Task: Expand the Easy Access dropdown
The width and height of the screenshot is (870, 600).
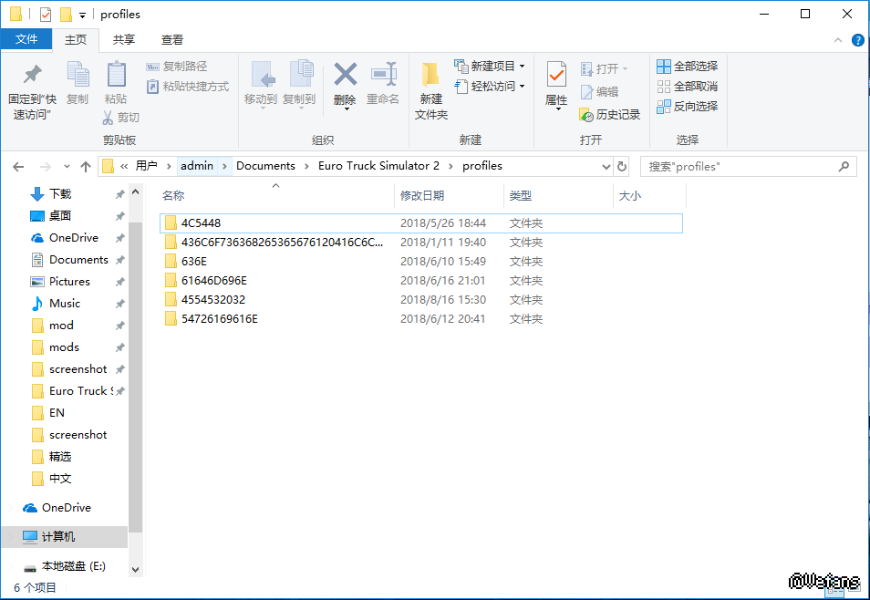Action: [x=498, y=86]
